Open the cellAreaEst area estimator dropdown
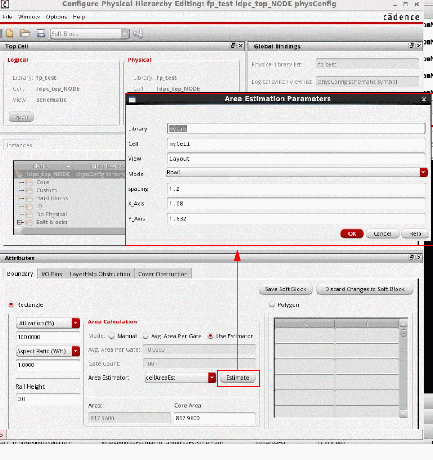 pyautogui.click(x=212, y=378)
